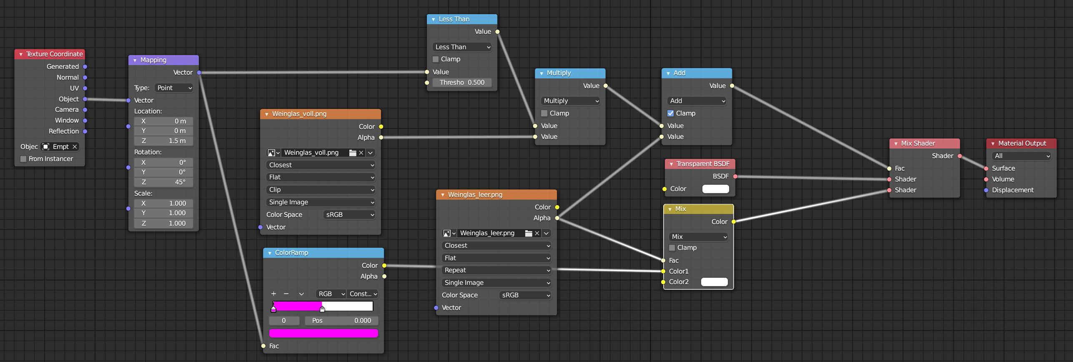Click Volume socket on Material Output
Screen dimensions: 1073x362
986,179
